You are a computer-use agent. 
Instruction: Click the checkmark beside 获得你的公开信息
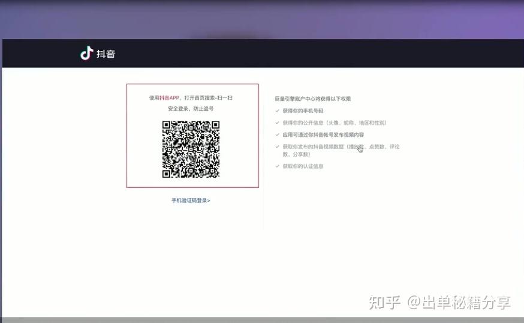click(x=278, y=123)
